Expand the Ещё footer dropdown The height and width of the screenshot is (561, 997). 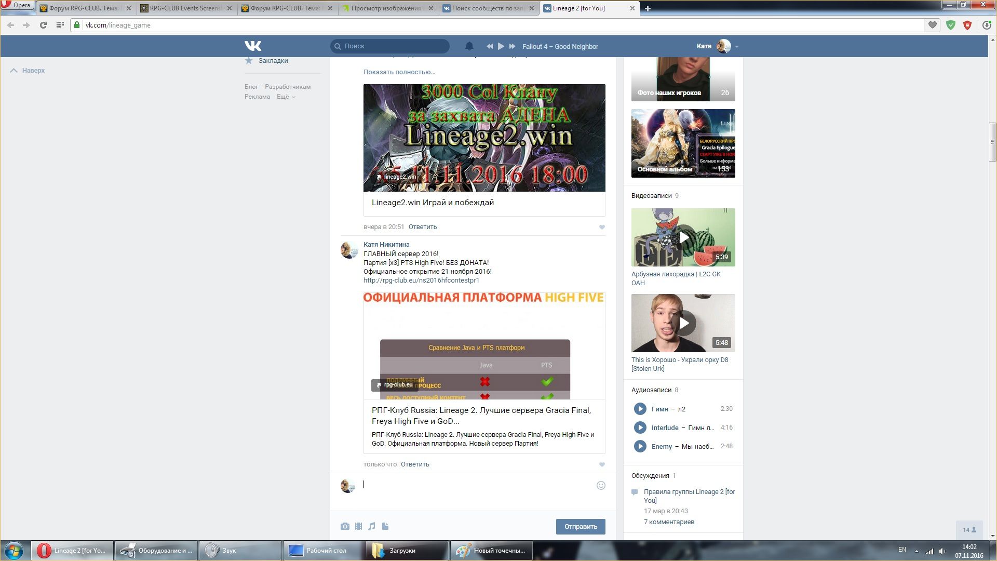[x=286, y=97]
